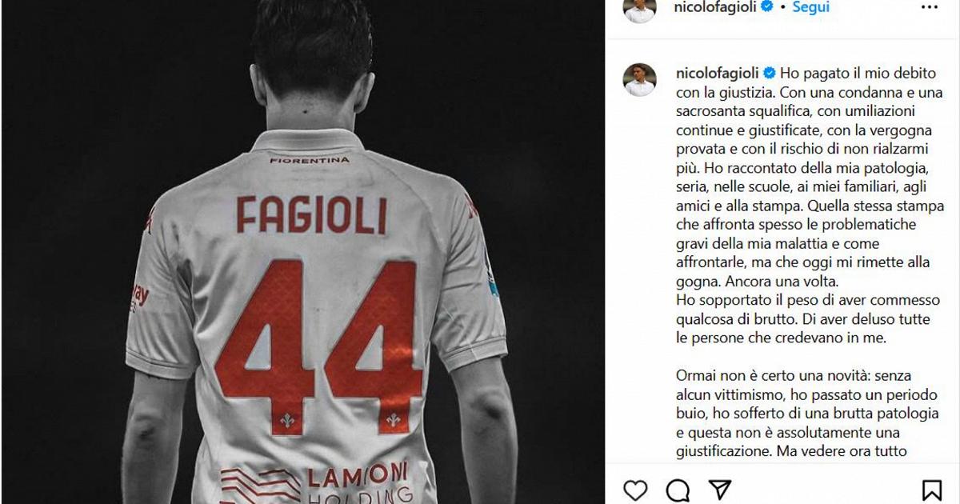Click the verified badge in the post header

point(767,7)
